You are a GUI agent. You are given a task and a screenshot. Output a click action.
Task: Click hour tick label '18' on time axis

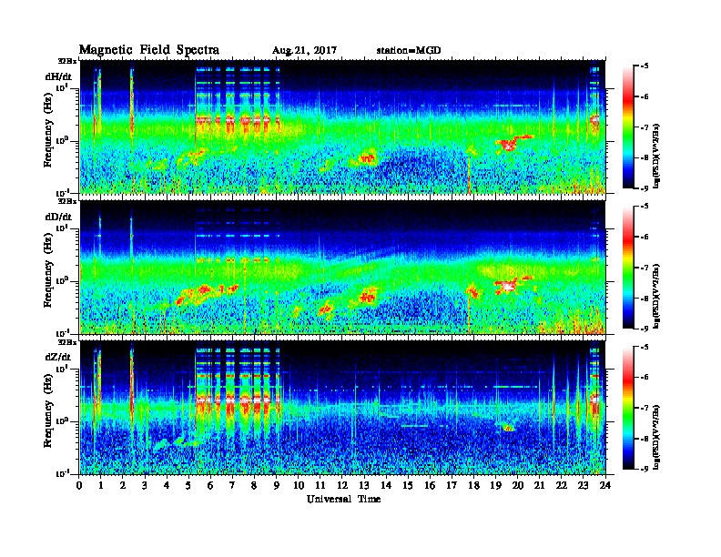473,485
